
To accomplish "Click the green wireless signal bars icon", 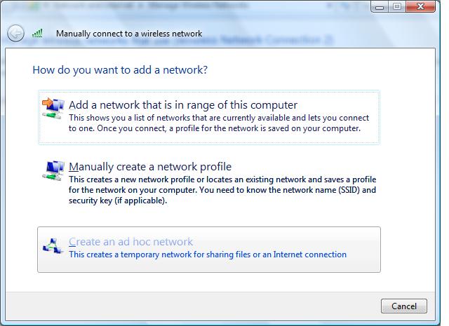I will click(37, 33).
